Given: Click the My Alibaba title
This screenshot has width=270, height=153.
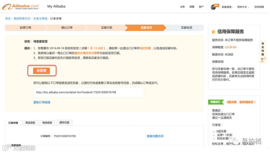Looking at the screenshot, I should click(56, 6).
